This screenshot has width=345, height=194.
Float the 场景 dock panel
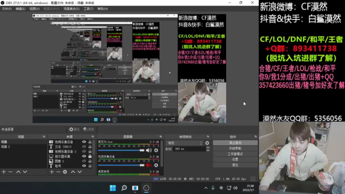[x=44, y=137]
